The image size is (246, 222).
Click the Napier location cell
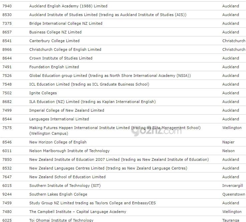[228, 142]
